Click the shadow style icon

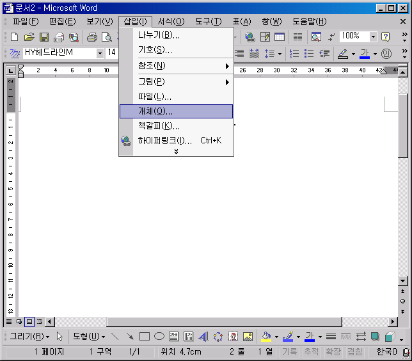pyautogui.click(x=375, y=336)
